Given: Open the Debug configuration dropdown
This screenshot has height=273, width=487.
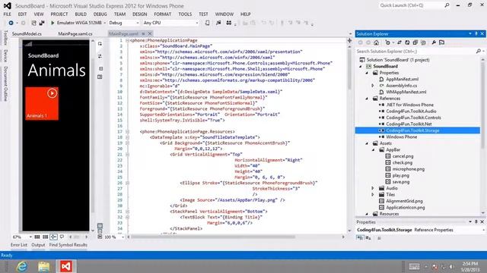Looking at the screenshot, I should [x=137, y=23].
